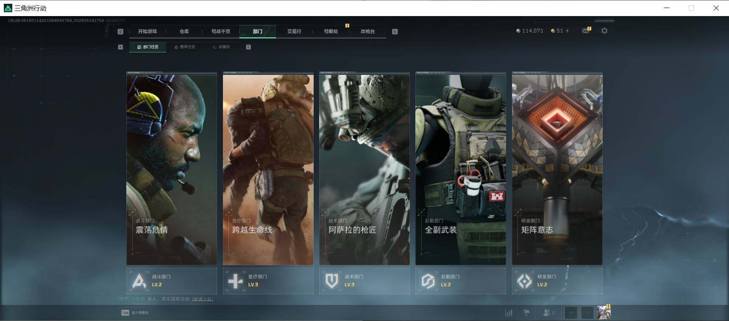Click the right sub-tab key icon after 军需处

coord(248,47)
